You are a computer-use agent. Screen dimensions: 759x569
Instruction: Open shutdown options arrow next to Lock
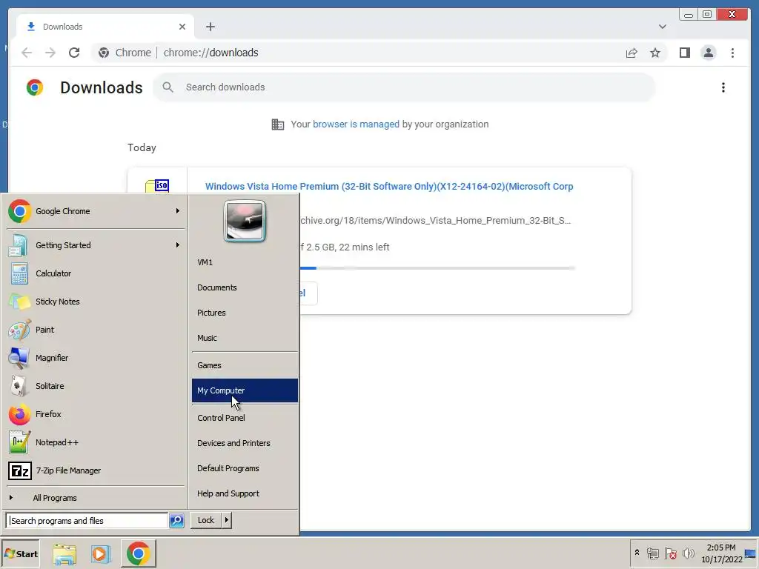pos(227,521)
